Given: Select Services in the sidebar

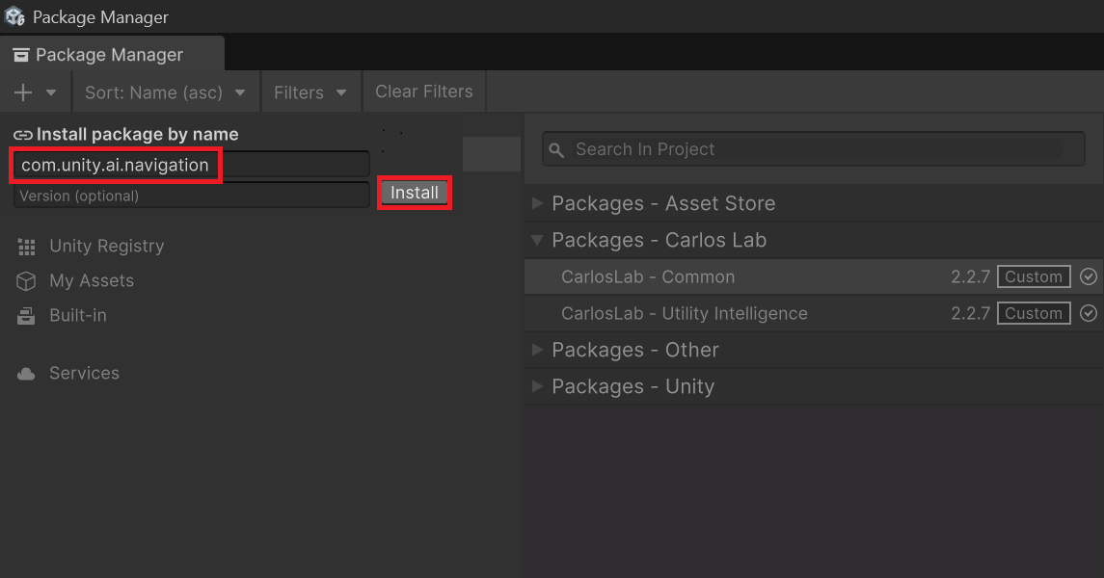Looking at the screenshot, I should pos(85,373).
